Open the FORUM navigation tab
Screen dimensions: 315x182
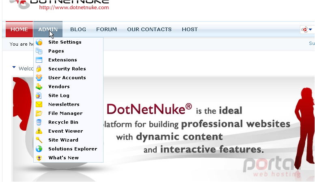[106, 30]
